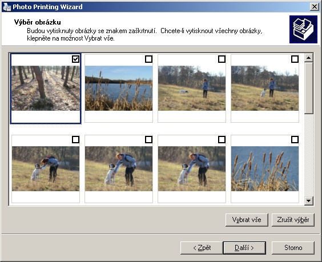Select the forest path thumbnail

point(46,88)
